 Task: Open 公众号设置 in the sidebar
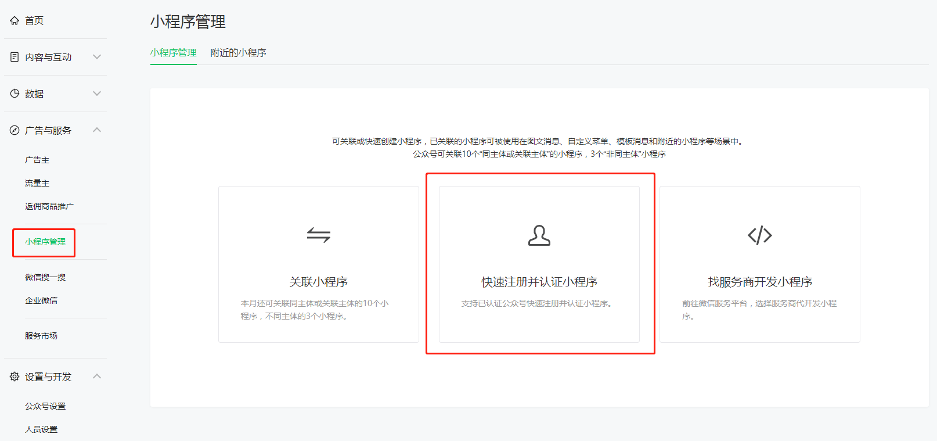[45, 406]
